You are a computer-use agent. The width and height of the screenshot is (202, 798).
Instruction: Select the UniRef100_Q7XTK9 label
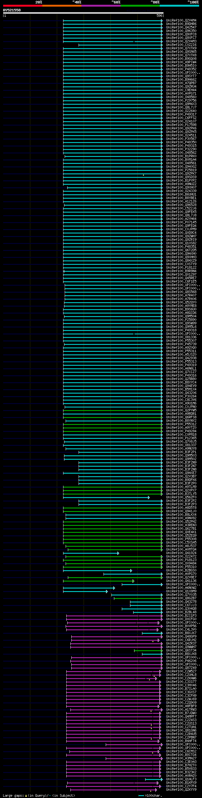click(181, 48)
